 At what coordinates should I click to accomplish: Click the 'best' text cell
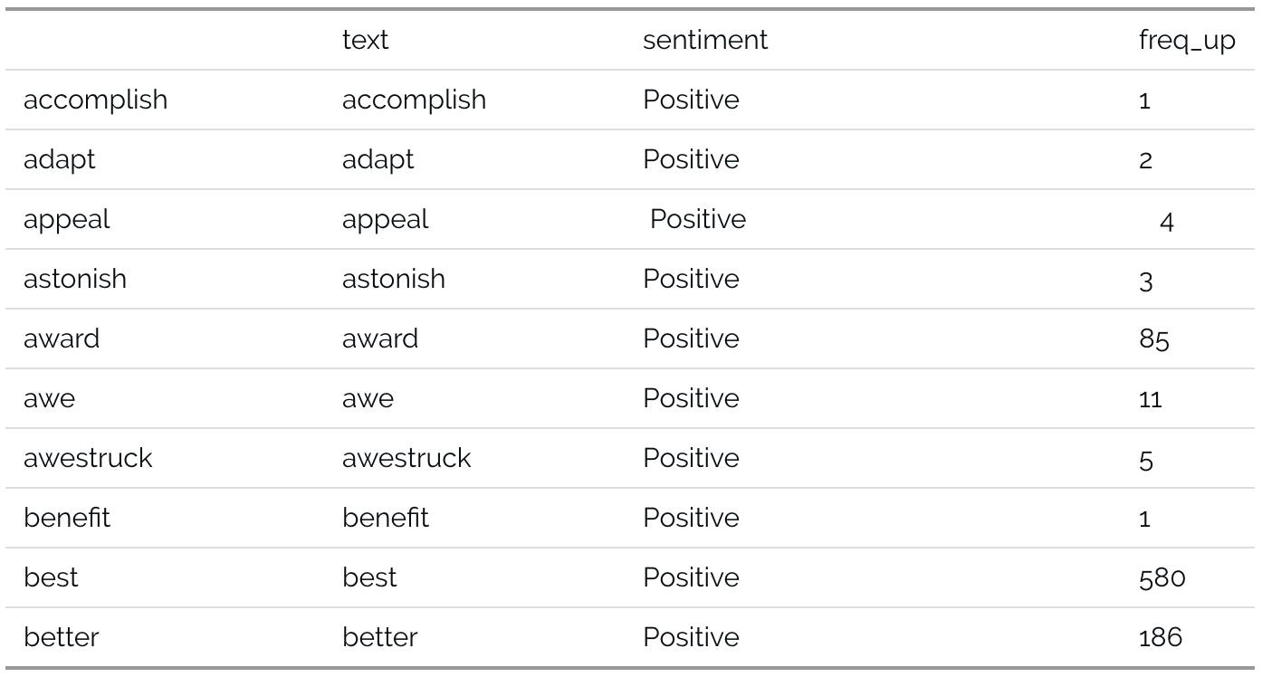(369, 577)
